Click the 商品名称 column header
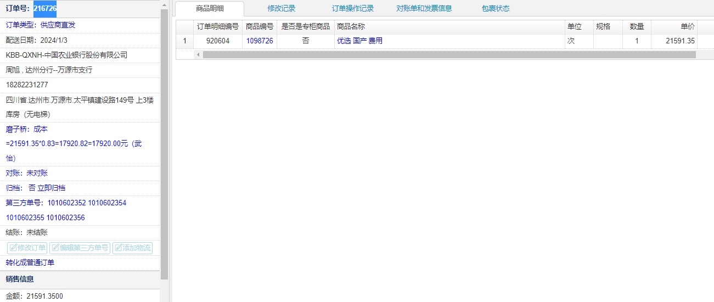The height and width of the screenshot is (302, 714). point(449,26)
